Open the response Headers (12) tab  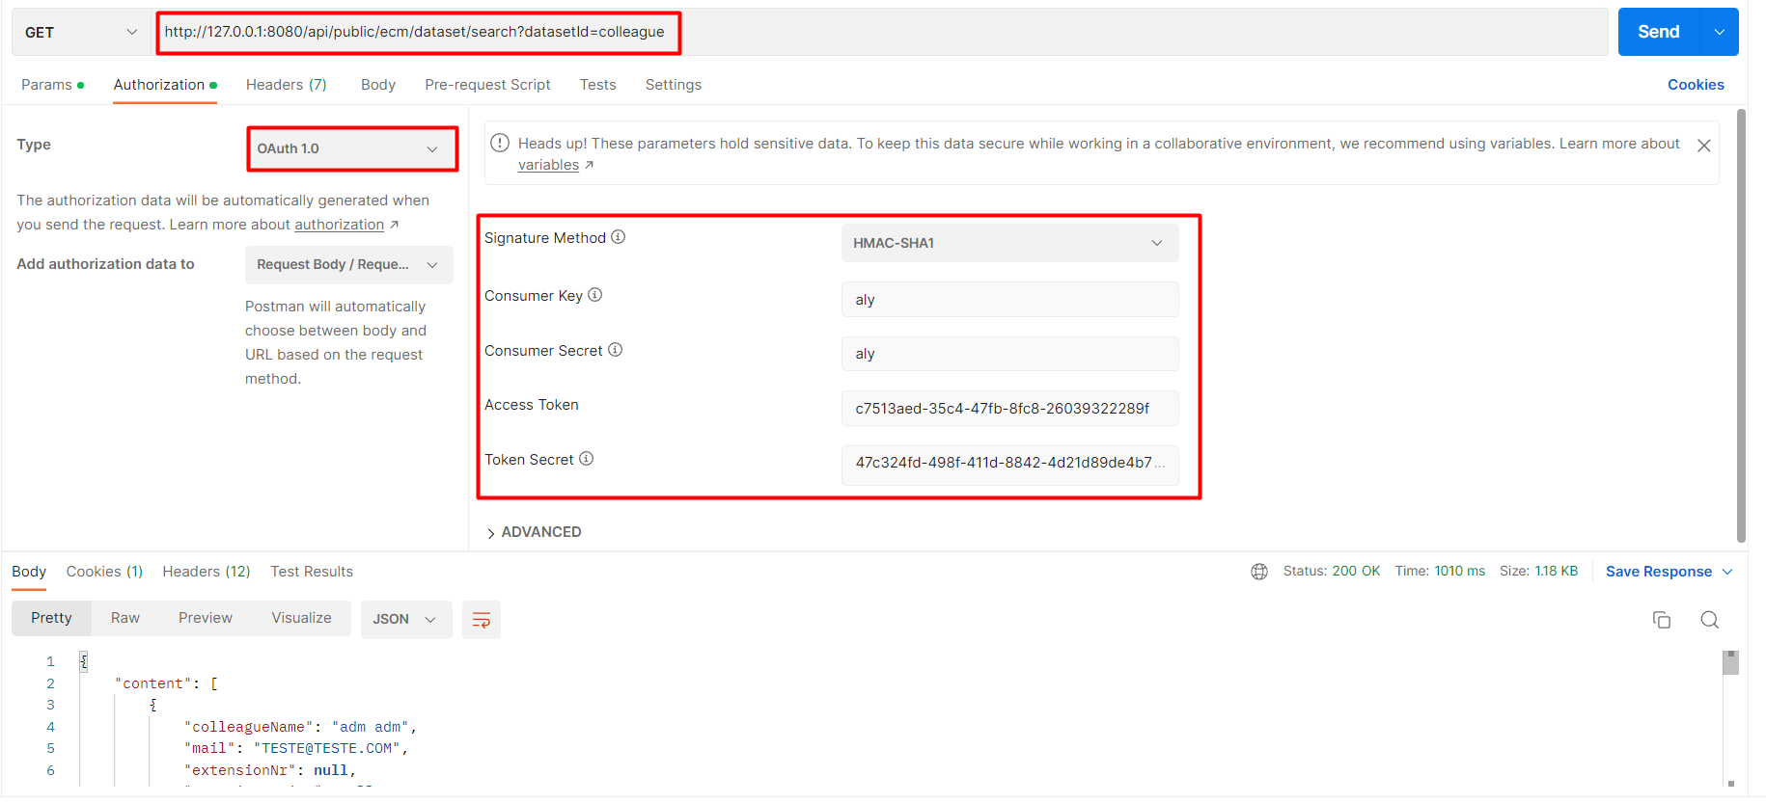pos(207,572)
